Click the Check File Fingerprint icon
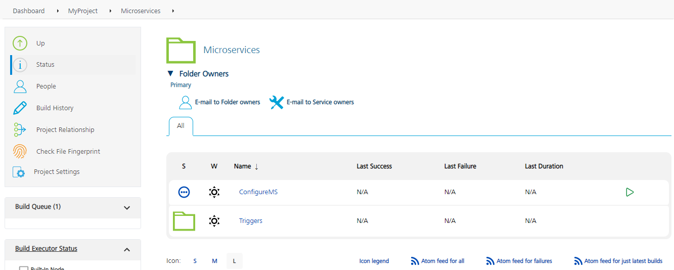674x270 pixels. (20, 152)
